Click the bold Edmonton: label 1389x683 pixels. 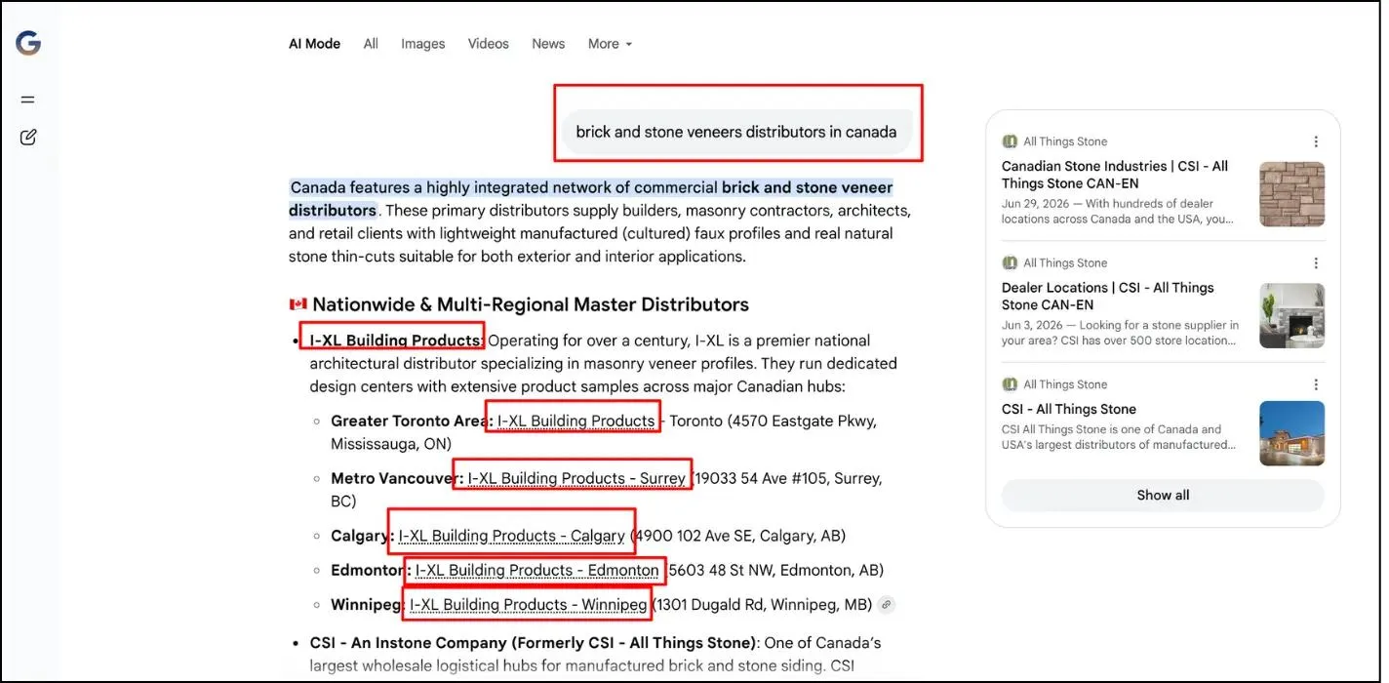coord(371,570)
